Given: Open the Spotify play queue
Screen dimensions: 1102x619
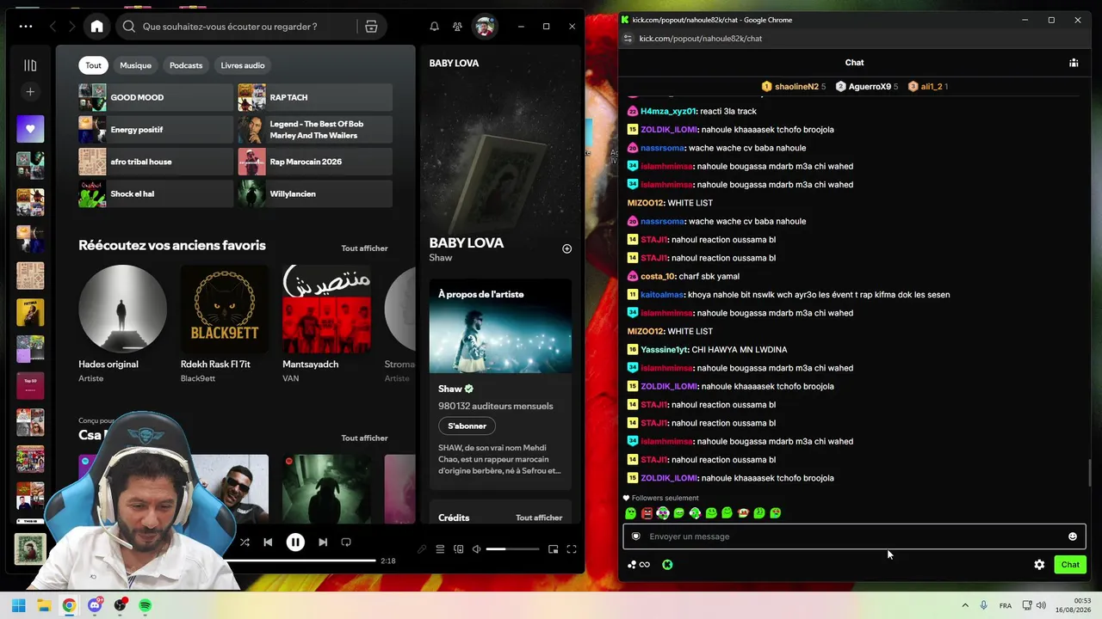Looking at the screenshot, I should coord(440,549).
